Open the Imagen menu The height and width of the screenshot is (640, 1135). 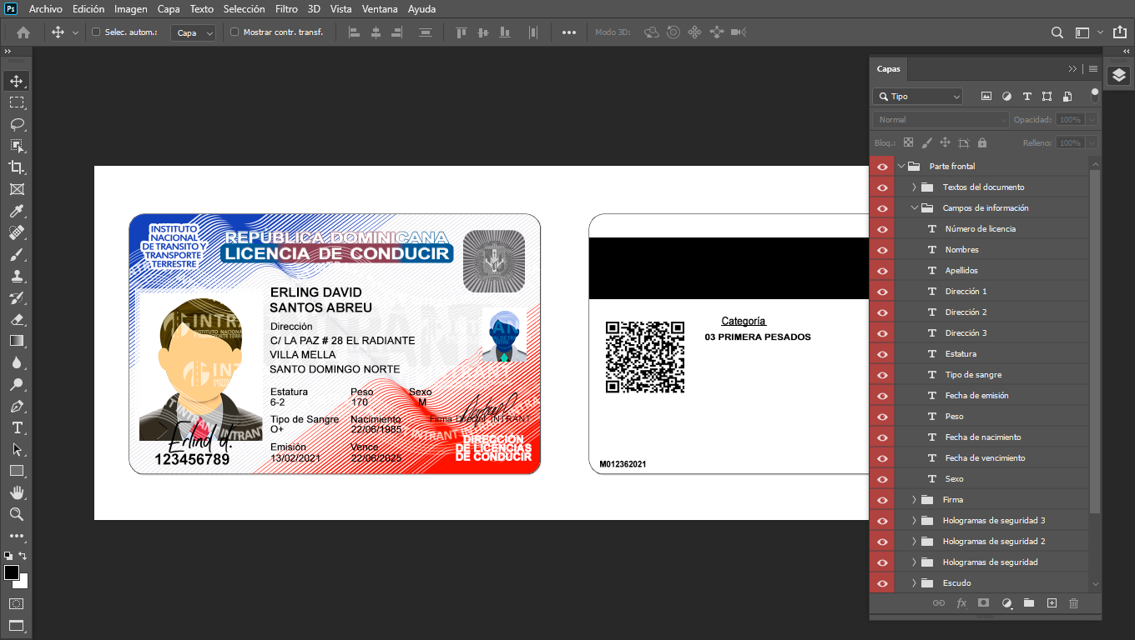[x=131, y=9]
